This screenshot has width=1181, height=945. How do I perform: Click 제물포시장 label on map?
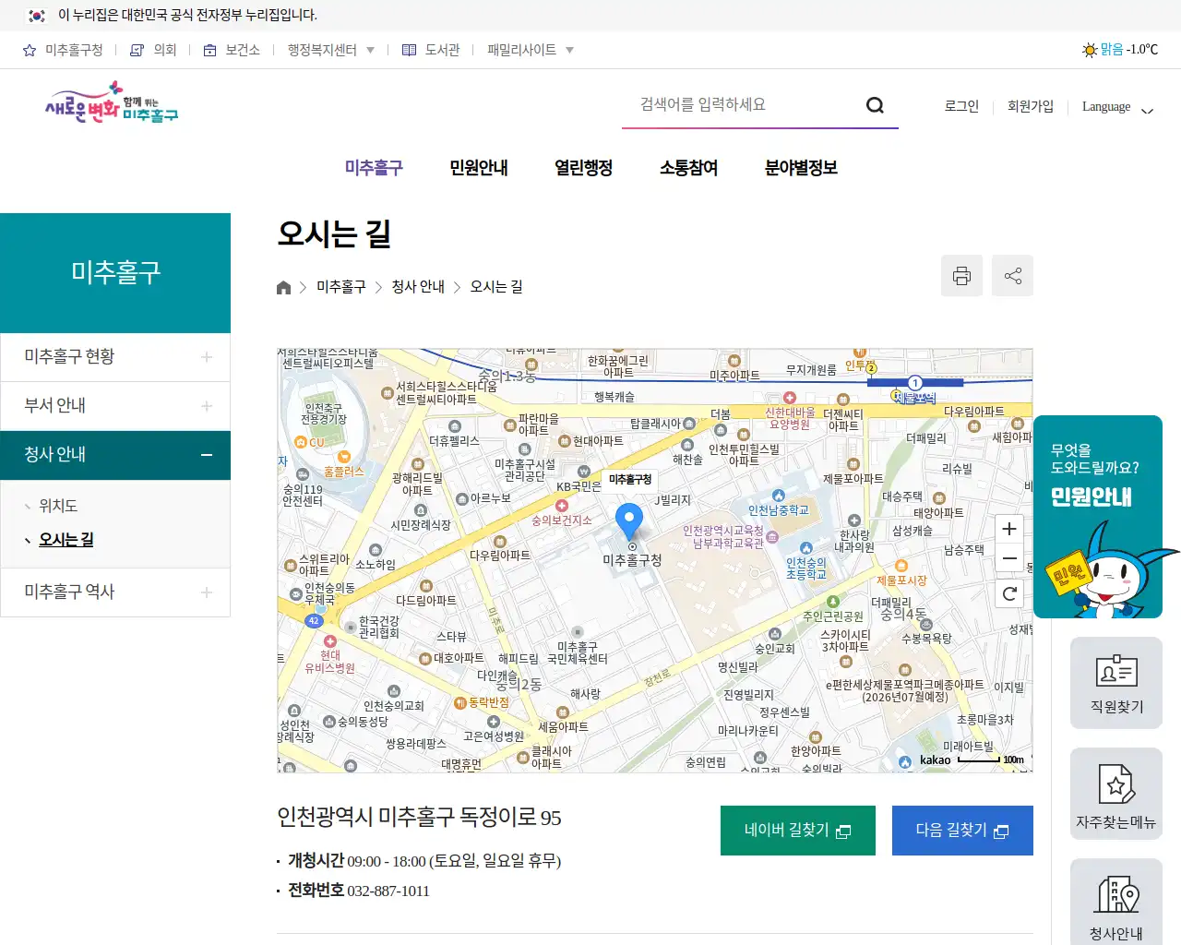901,580
